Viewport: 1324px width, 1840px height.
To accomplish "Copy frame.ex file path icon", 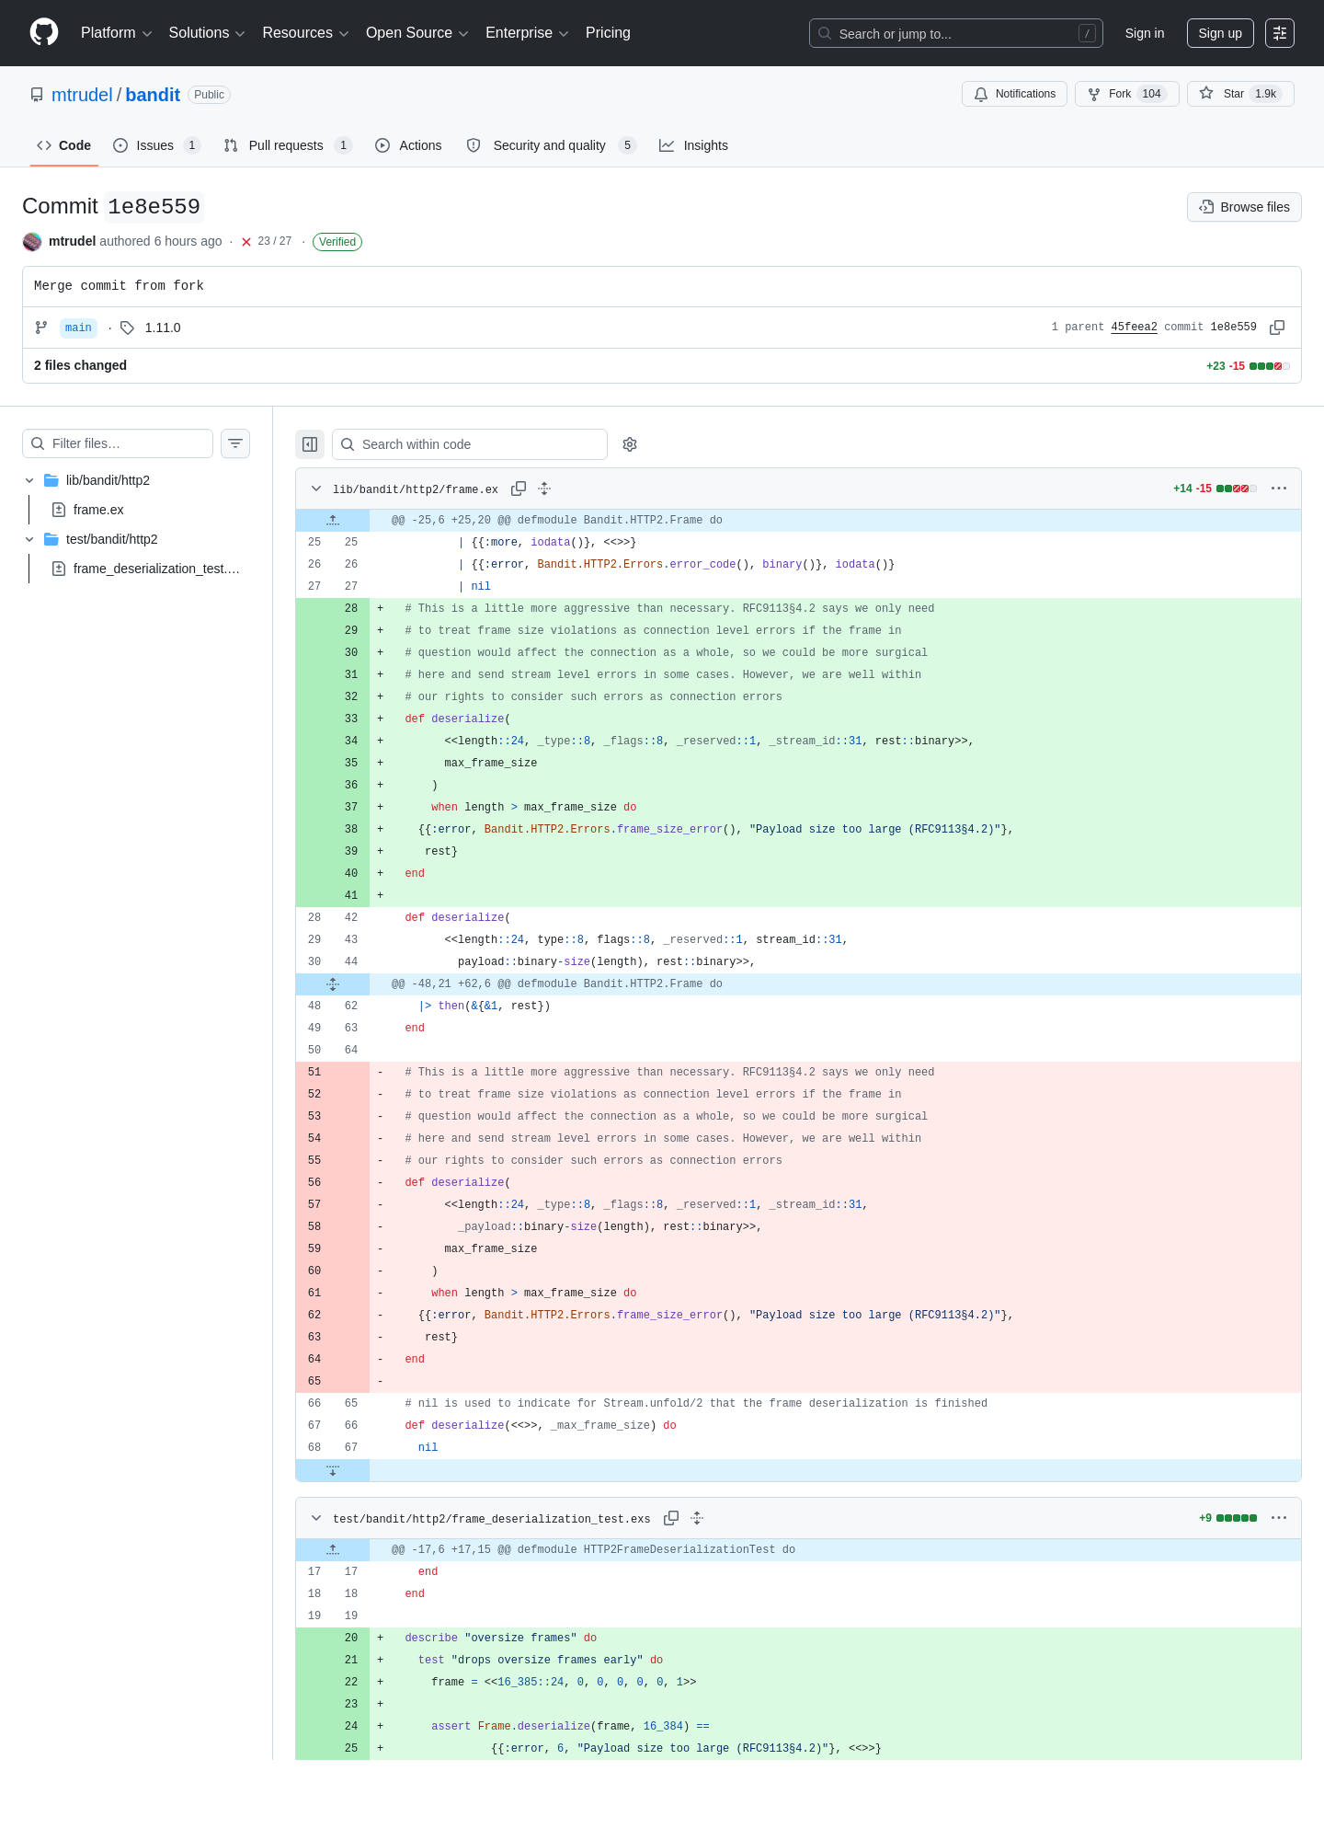I will point(519,489).
